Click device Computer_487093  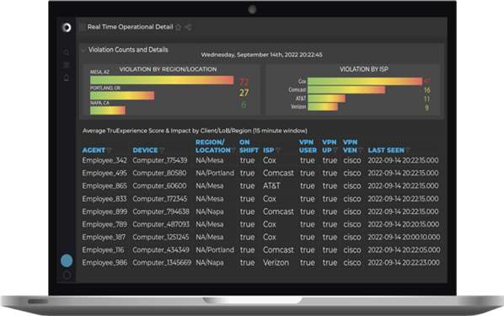[x=161, y=224]
